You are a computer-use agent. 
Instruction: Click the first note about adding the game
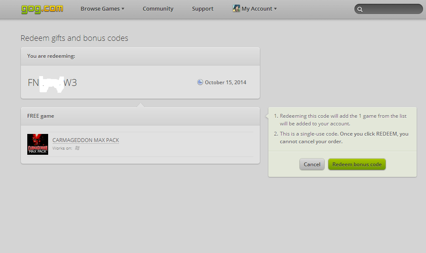pyautogui.click(x=343, y=119)
